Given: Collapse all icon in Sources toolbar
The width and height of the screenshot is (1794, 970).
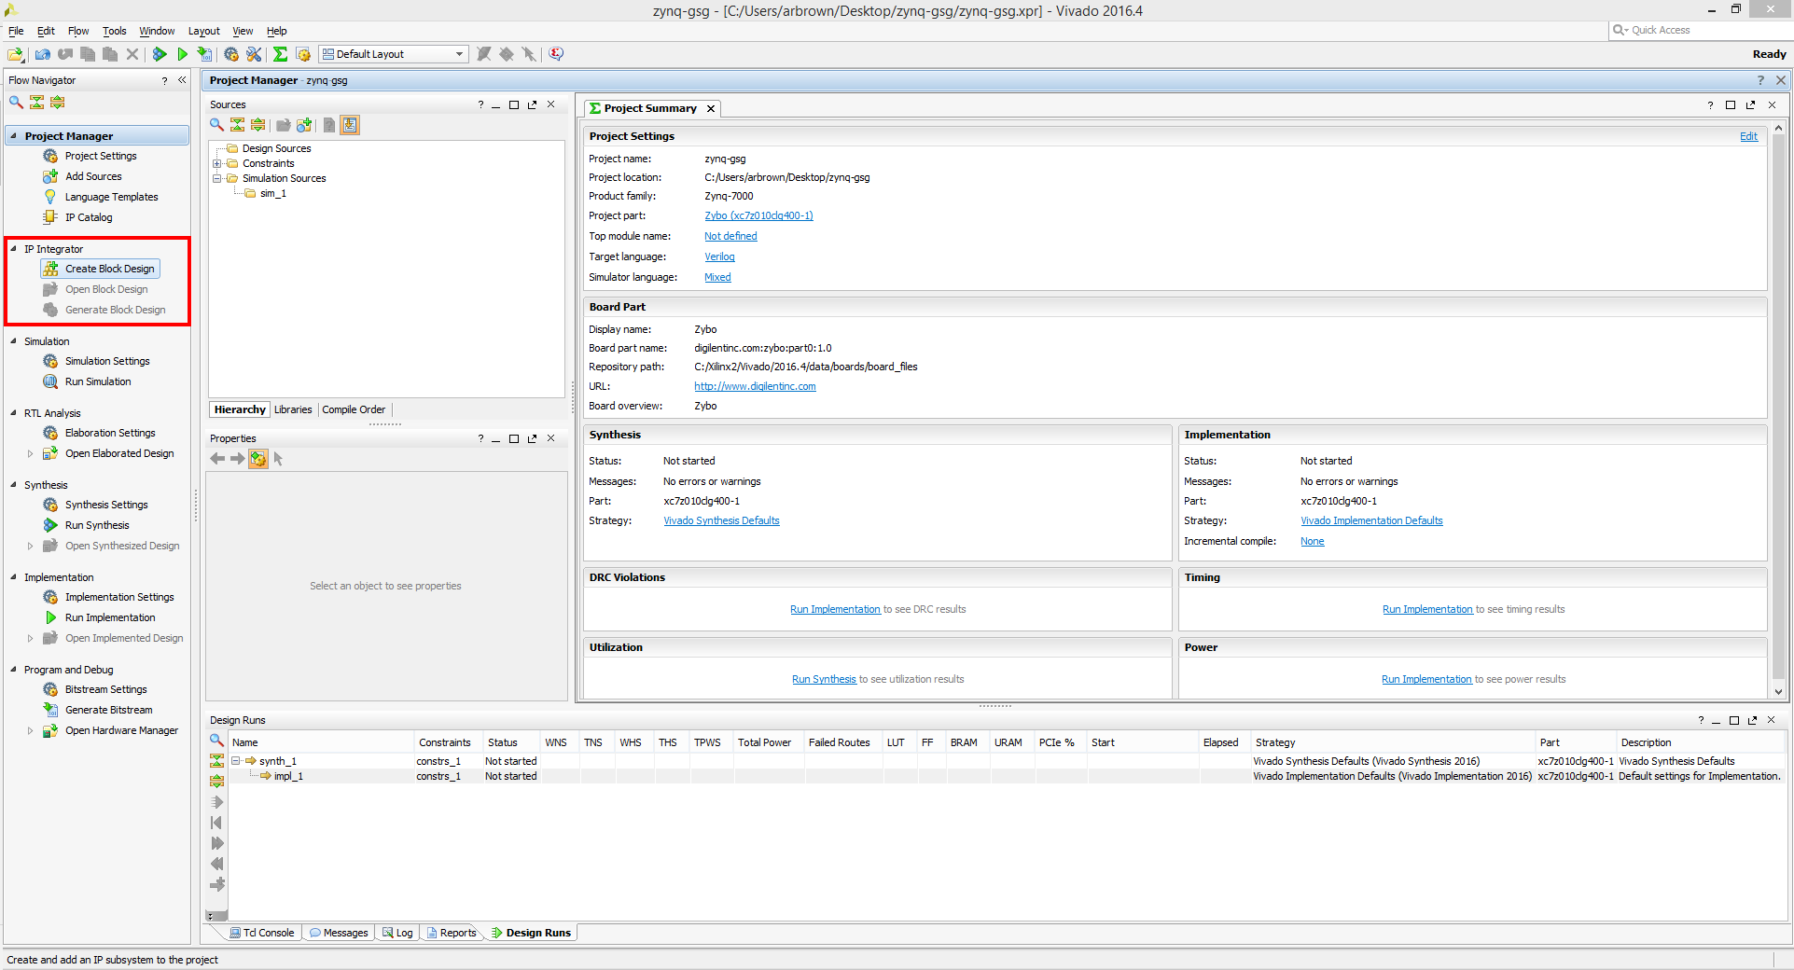Looking at the screenshot, I should [238, 125].
